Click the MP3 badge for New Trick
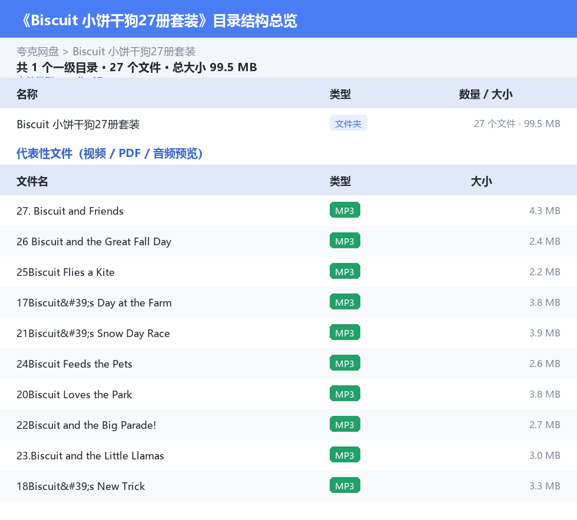577x520 pixels. pyautogui.click(x=345, y=485)
